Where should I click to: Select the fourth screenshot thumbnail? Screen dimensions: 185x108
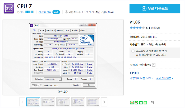[x=78, y=102]
